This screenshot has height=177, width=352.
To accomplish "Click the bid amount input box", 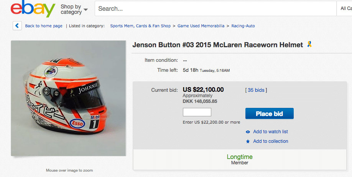I will click(x=197, y=112).
